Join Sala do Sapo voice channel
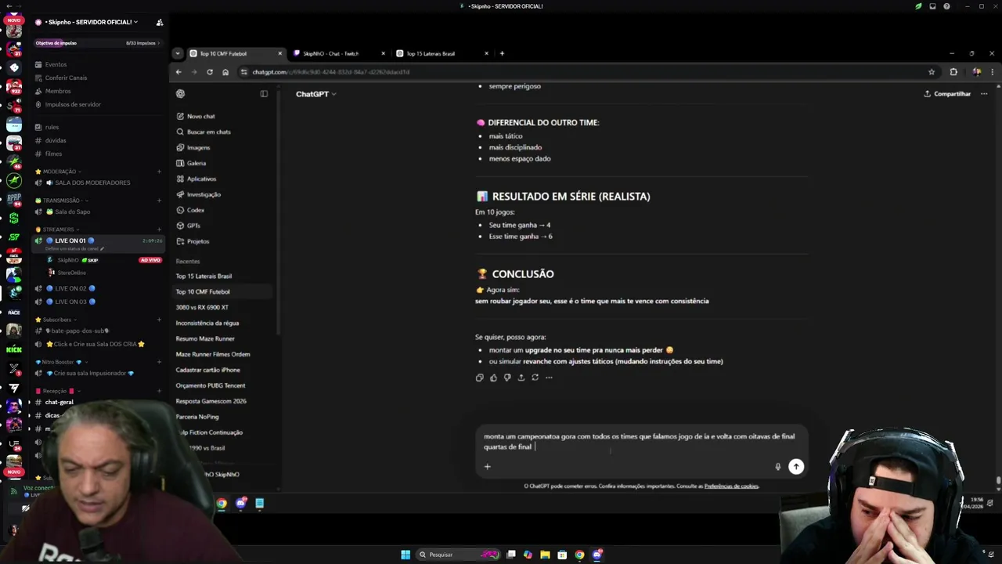Screen dimensions: 1002x564 pos(72,211)
